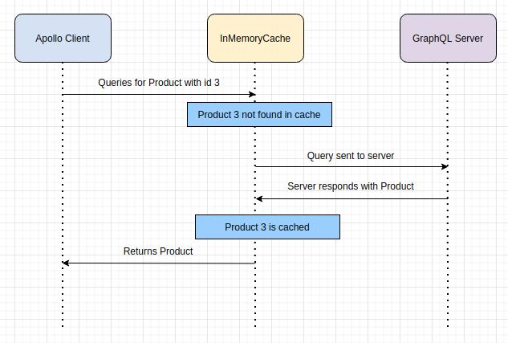
Task: Click arrowhead pointing at the GraphQL Server lifeline
Action: pos(445,166)
